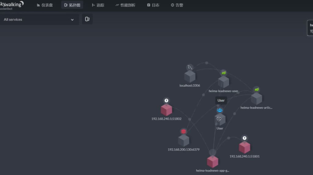Click the SkyWalking Rocketbot logo
Viewport: 313px width, 175px height.
pos(11,5)
